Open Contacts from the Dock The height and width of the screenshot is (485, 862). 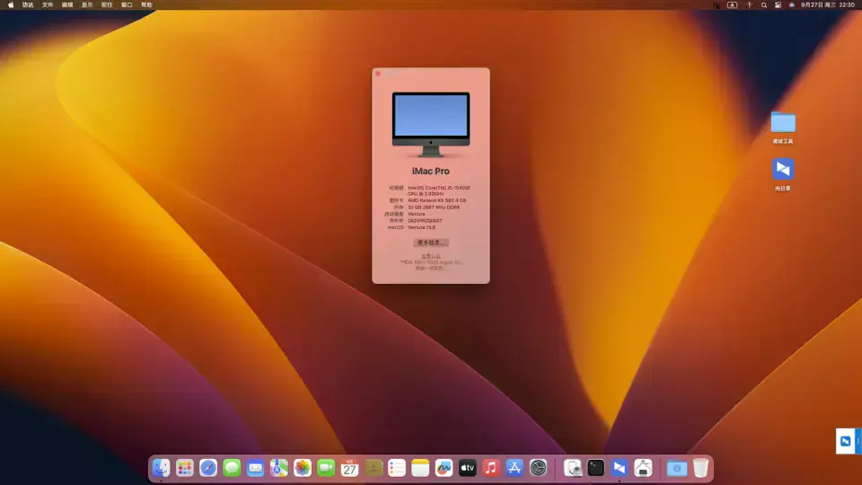coord(374,468)
